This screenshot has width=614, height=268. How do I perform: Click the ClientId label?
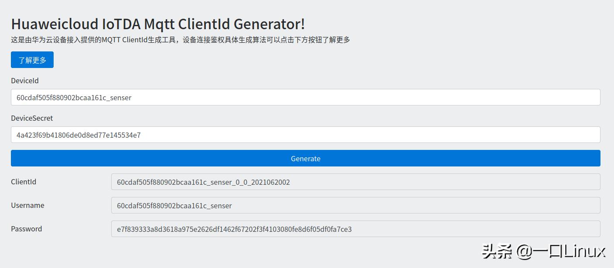tap(24, 182)
